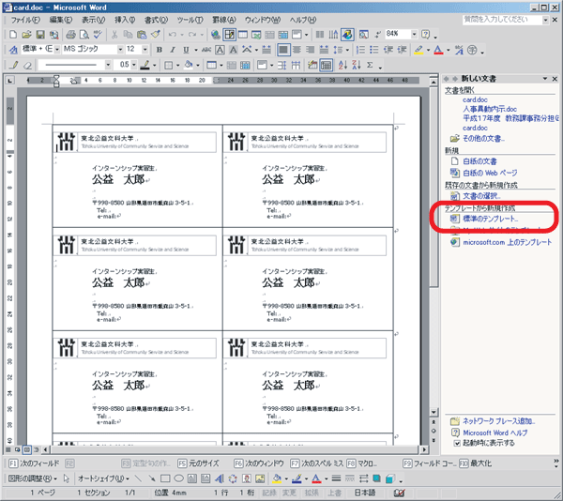Select the Rectangle shape tool
Screen dimensions: 563x501
[165, 478]
